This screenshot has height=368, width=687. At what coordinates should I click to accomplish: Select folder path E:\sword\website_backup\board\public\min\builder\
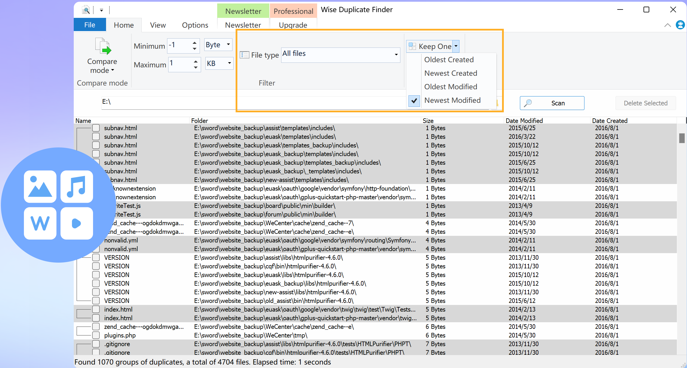click(x=265, y=206)
